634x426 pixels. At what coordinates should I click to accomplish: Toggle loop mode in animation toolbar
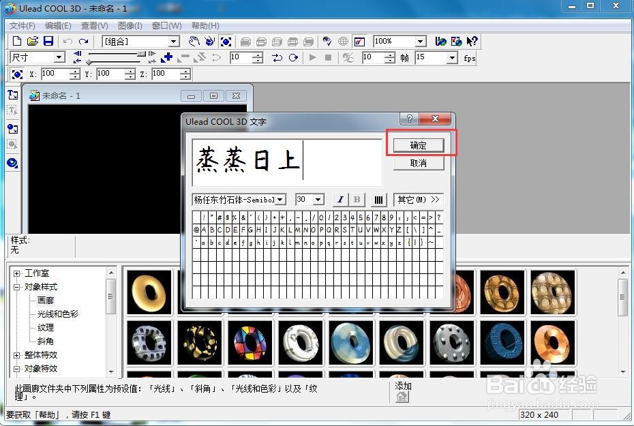click(x=293, y=58)
